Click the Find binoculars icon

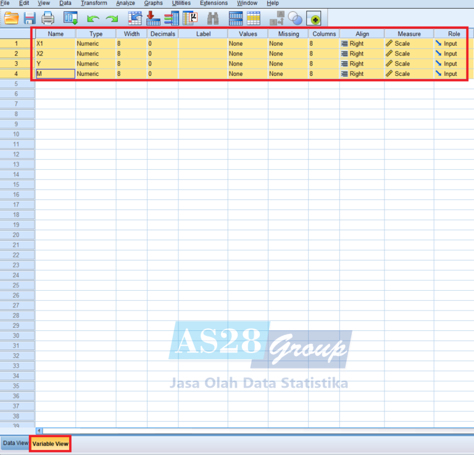click(213, 18)
